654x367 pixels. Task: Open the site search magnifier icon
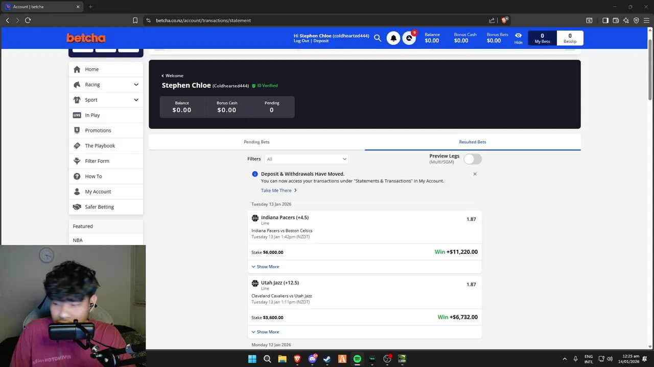[378, 38]
